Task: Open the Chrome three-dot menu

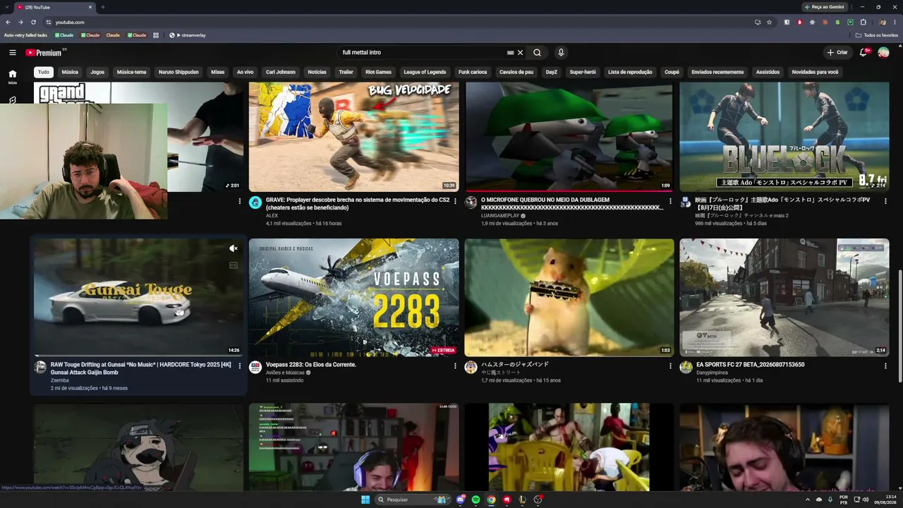Action: pos(895,22)
